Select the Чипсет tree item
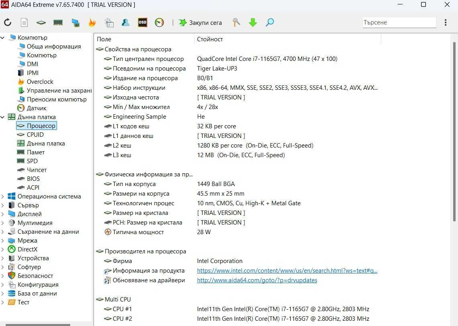This screenshot has width=458, height=326. (x=37, y=170)
